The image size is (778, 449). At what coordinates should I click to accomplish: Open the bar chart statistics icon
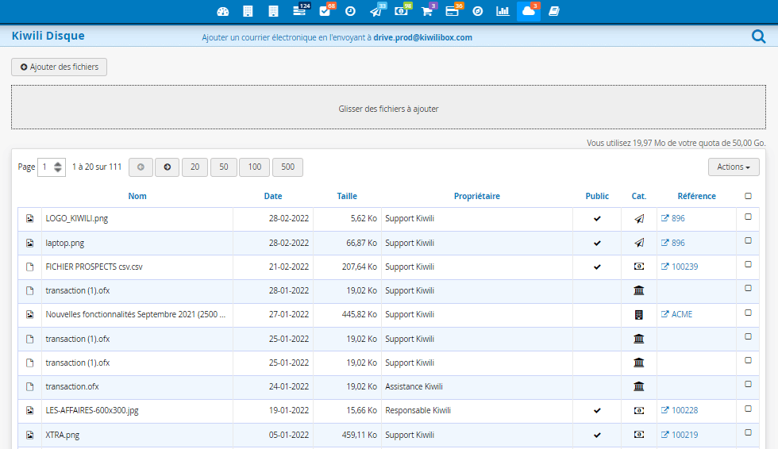pyautogui.click(x=503, y=11)
